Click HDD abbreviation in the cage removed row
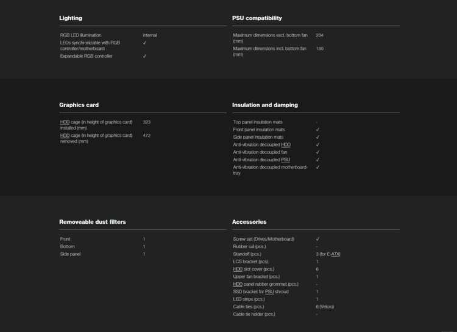Image resolution: width=457 pixels, height=332 pixels. (64, 135)
